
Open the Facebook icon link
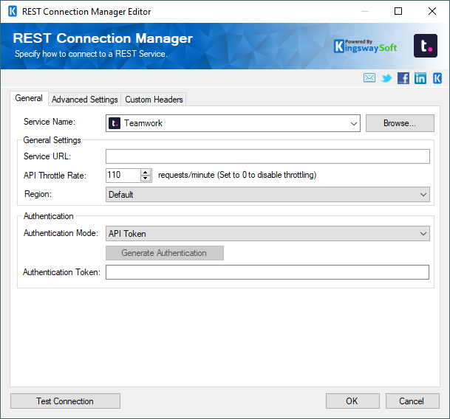pos(403,78)
